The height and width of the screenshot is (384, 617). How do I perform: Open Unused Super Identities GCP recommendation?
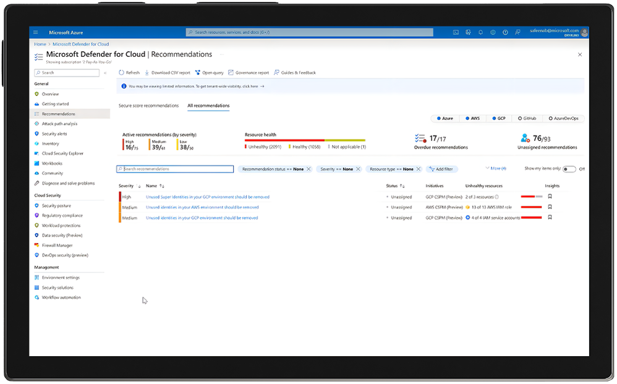coord(208,197)
